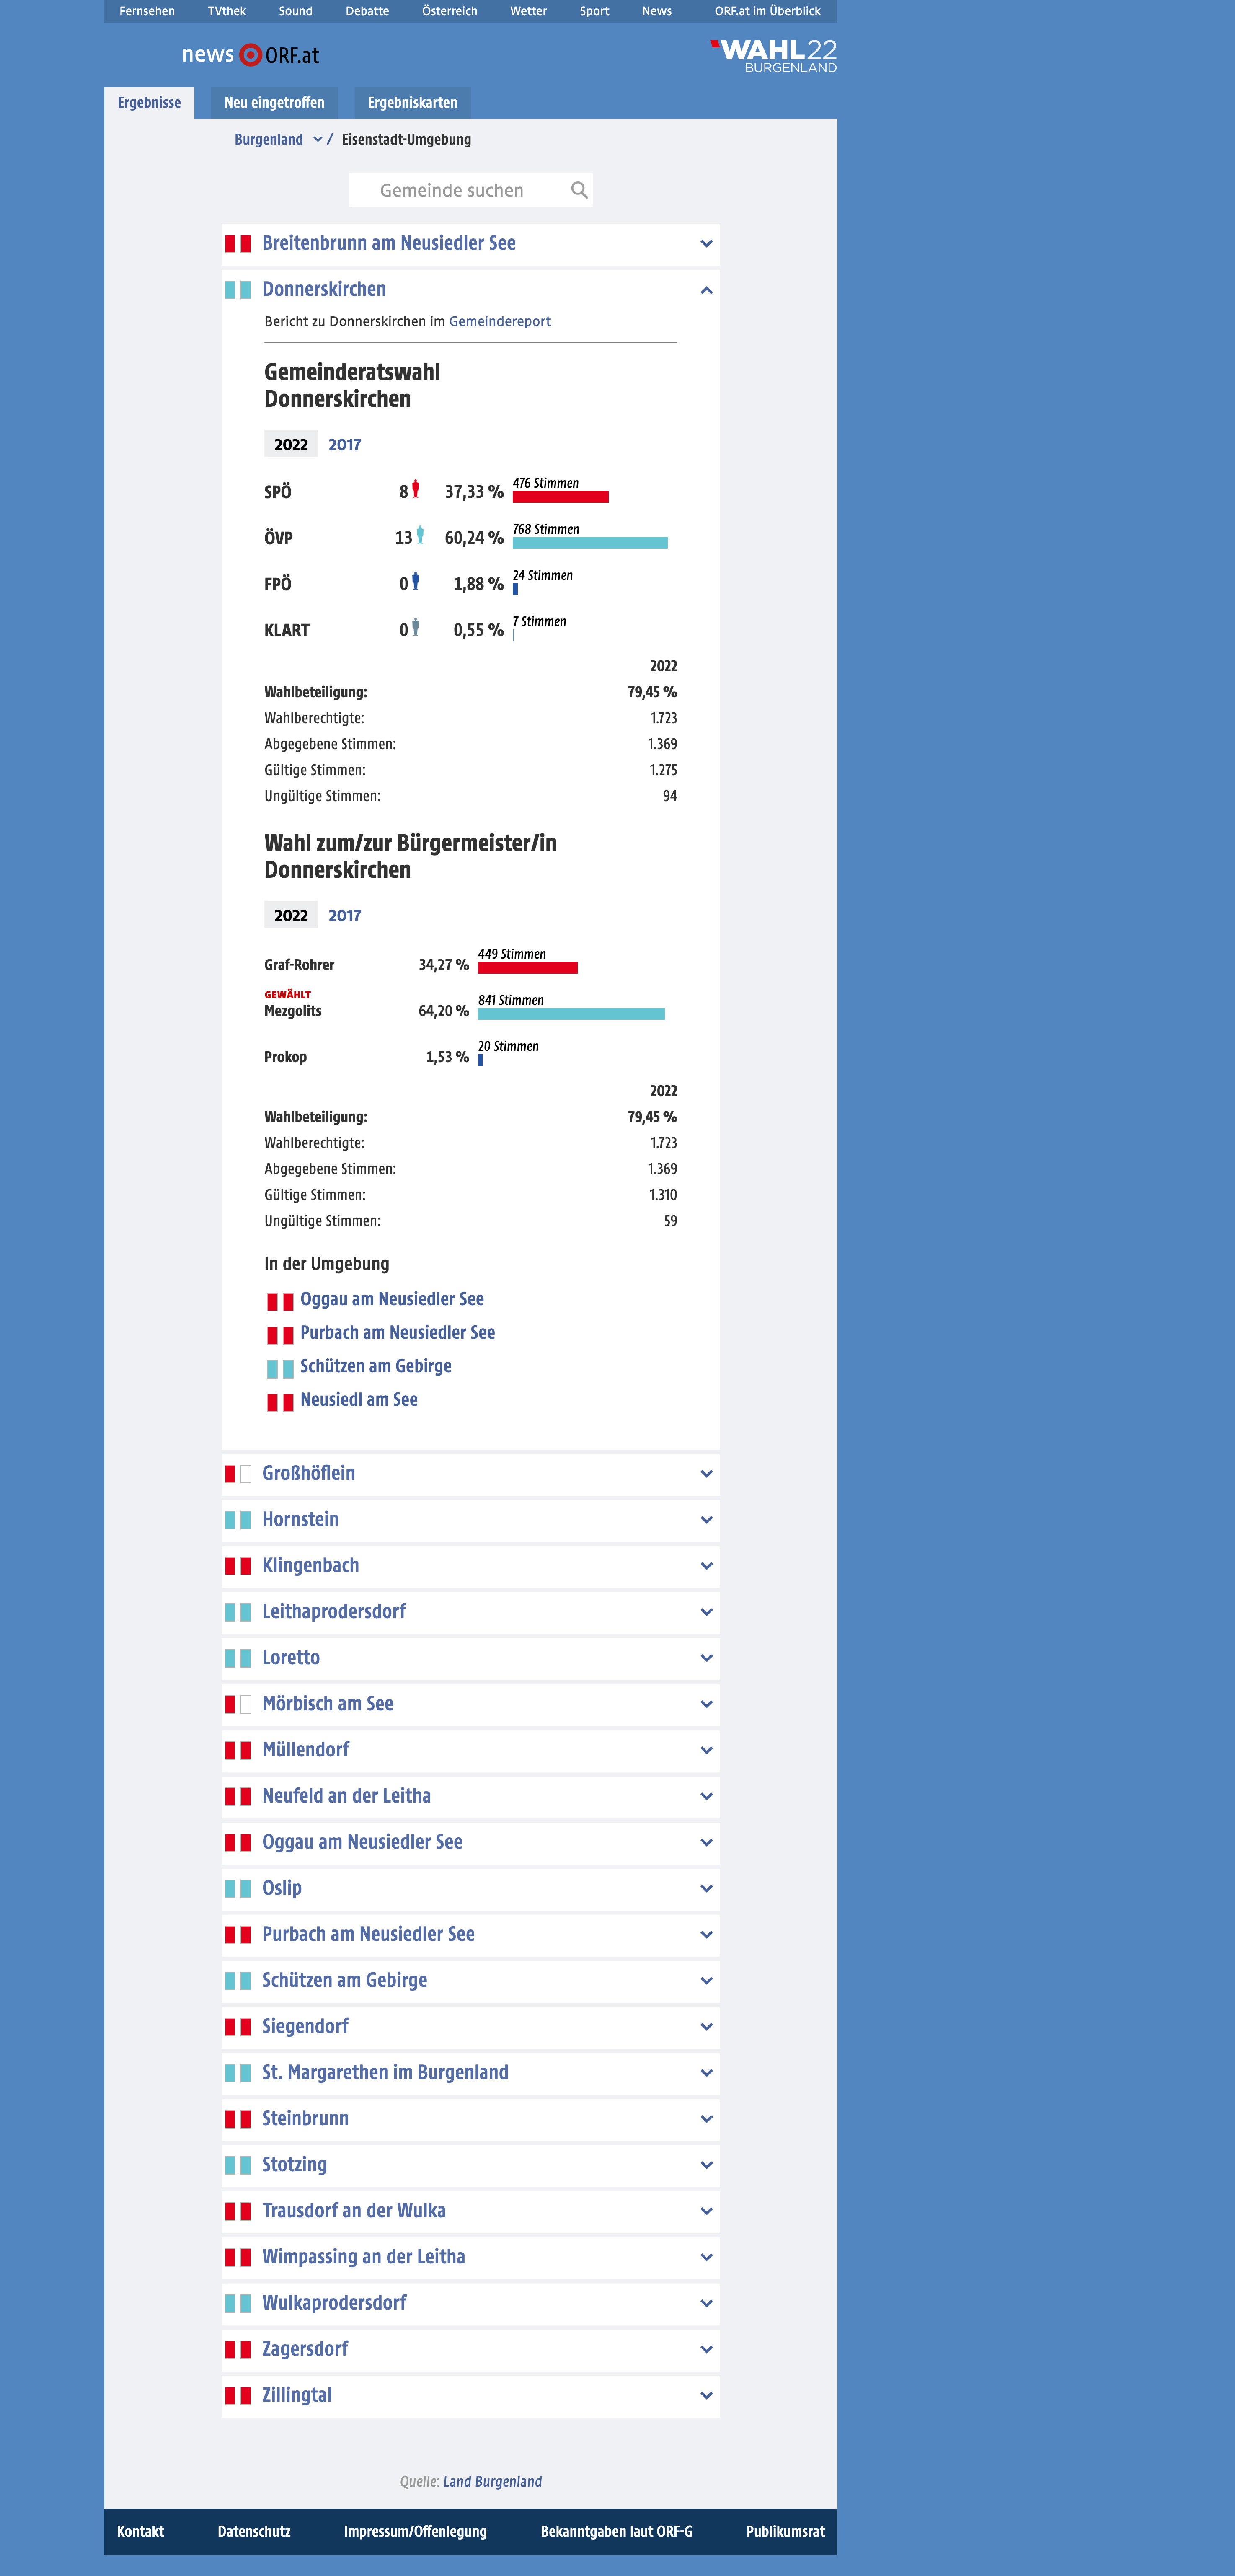Click the red flags beside Siegendorf
The width and height of the screenshot is (1235, 2576).
pos(238,2027)
